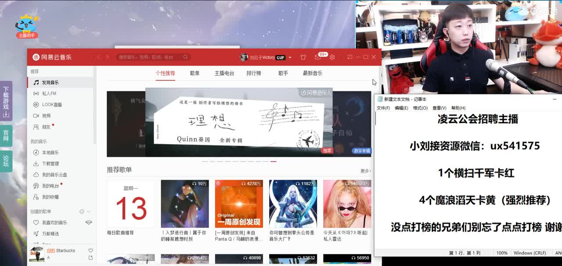Focus the music search box
The height and width of the screenshot is (266, 562).
point(150,57)
